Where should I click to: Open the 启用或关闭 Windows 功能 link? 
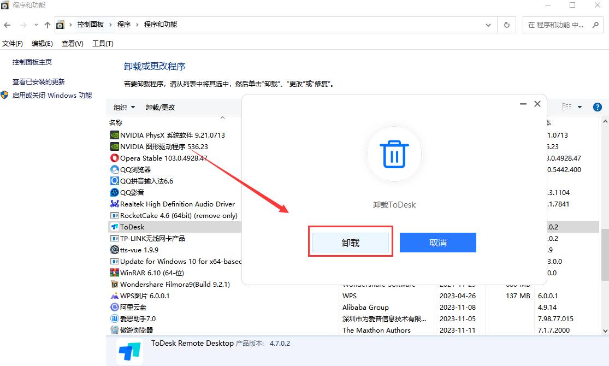point(52,95)
